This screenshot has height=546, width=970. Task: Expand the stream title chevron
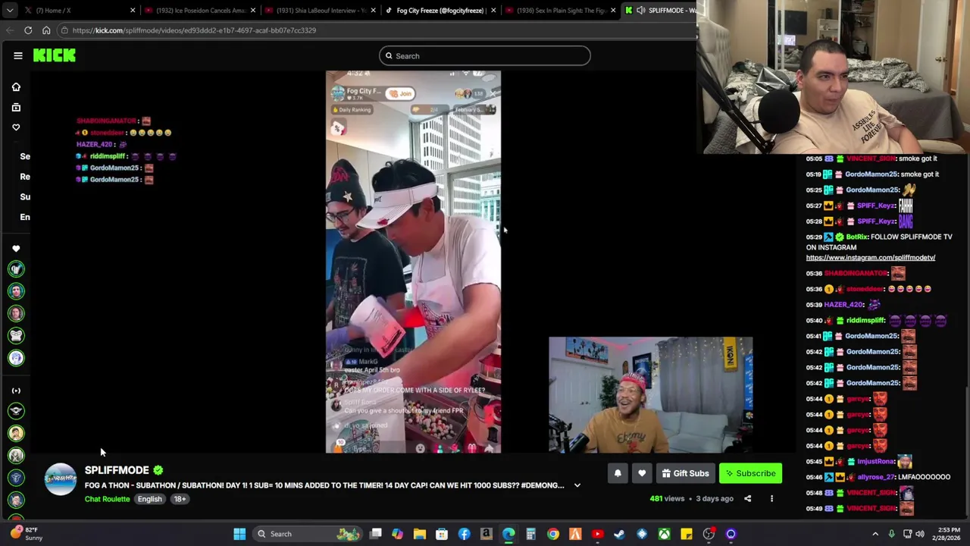(x=577, y=485)
